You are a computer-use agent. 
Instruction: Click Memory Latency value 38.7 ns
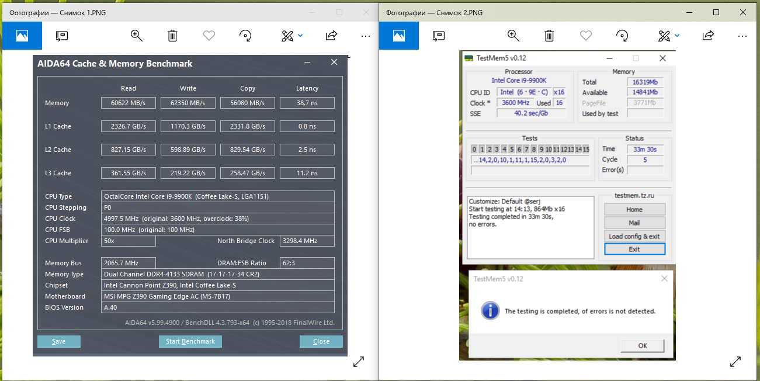click(307, 103)
